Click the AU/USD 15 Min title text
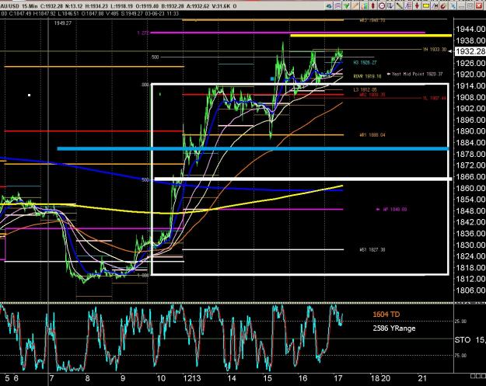486x386 pixels. coord(19,6)
